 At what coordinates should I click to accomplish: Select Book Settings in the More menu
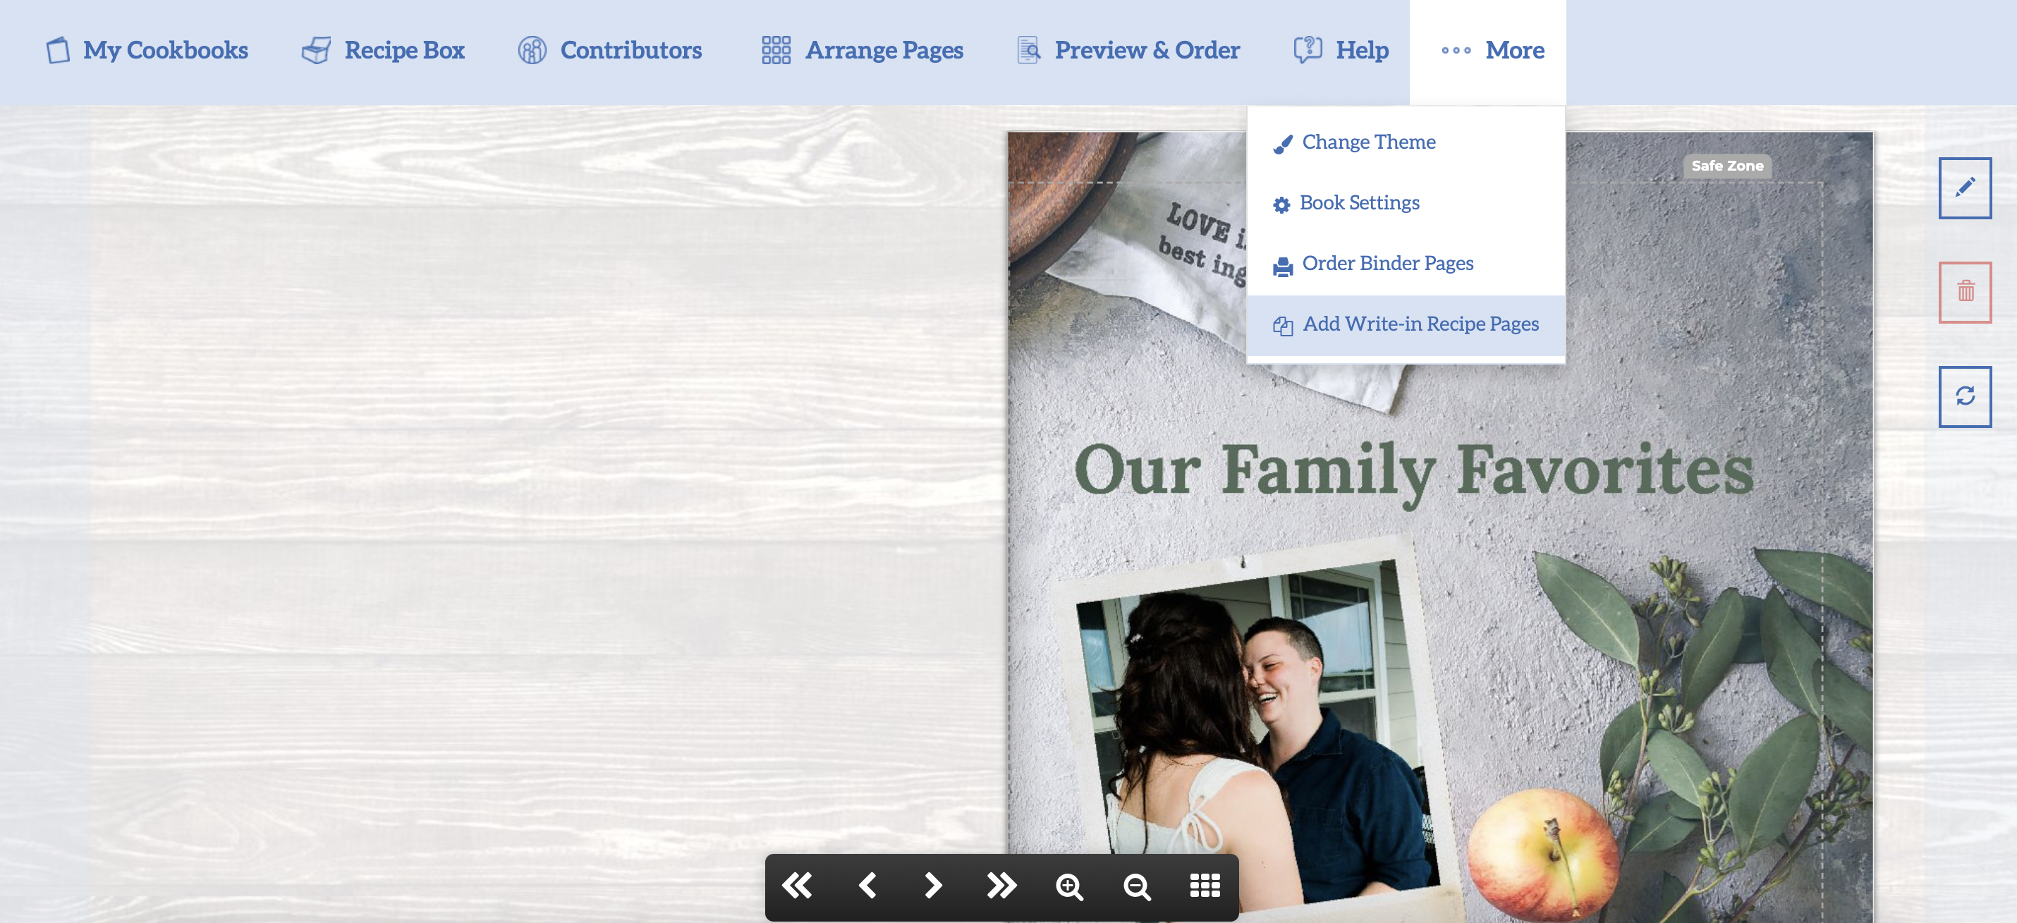pyautogui.click(x=1406, y=204)
